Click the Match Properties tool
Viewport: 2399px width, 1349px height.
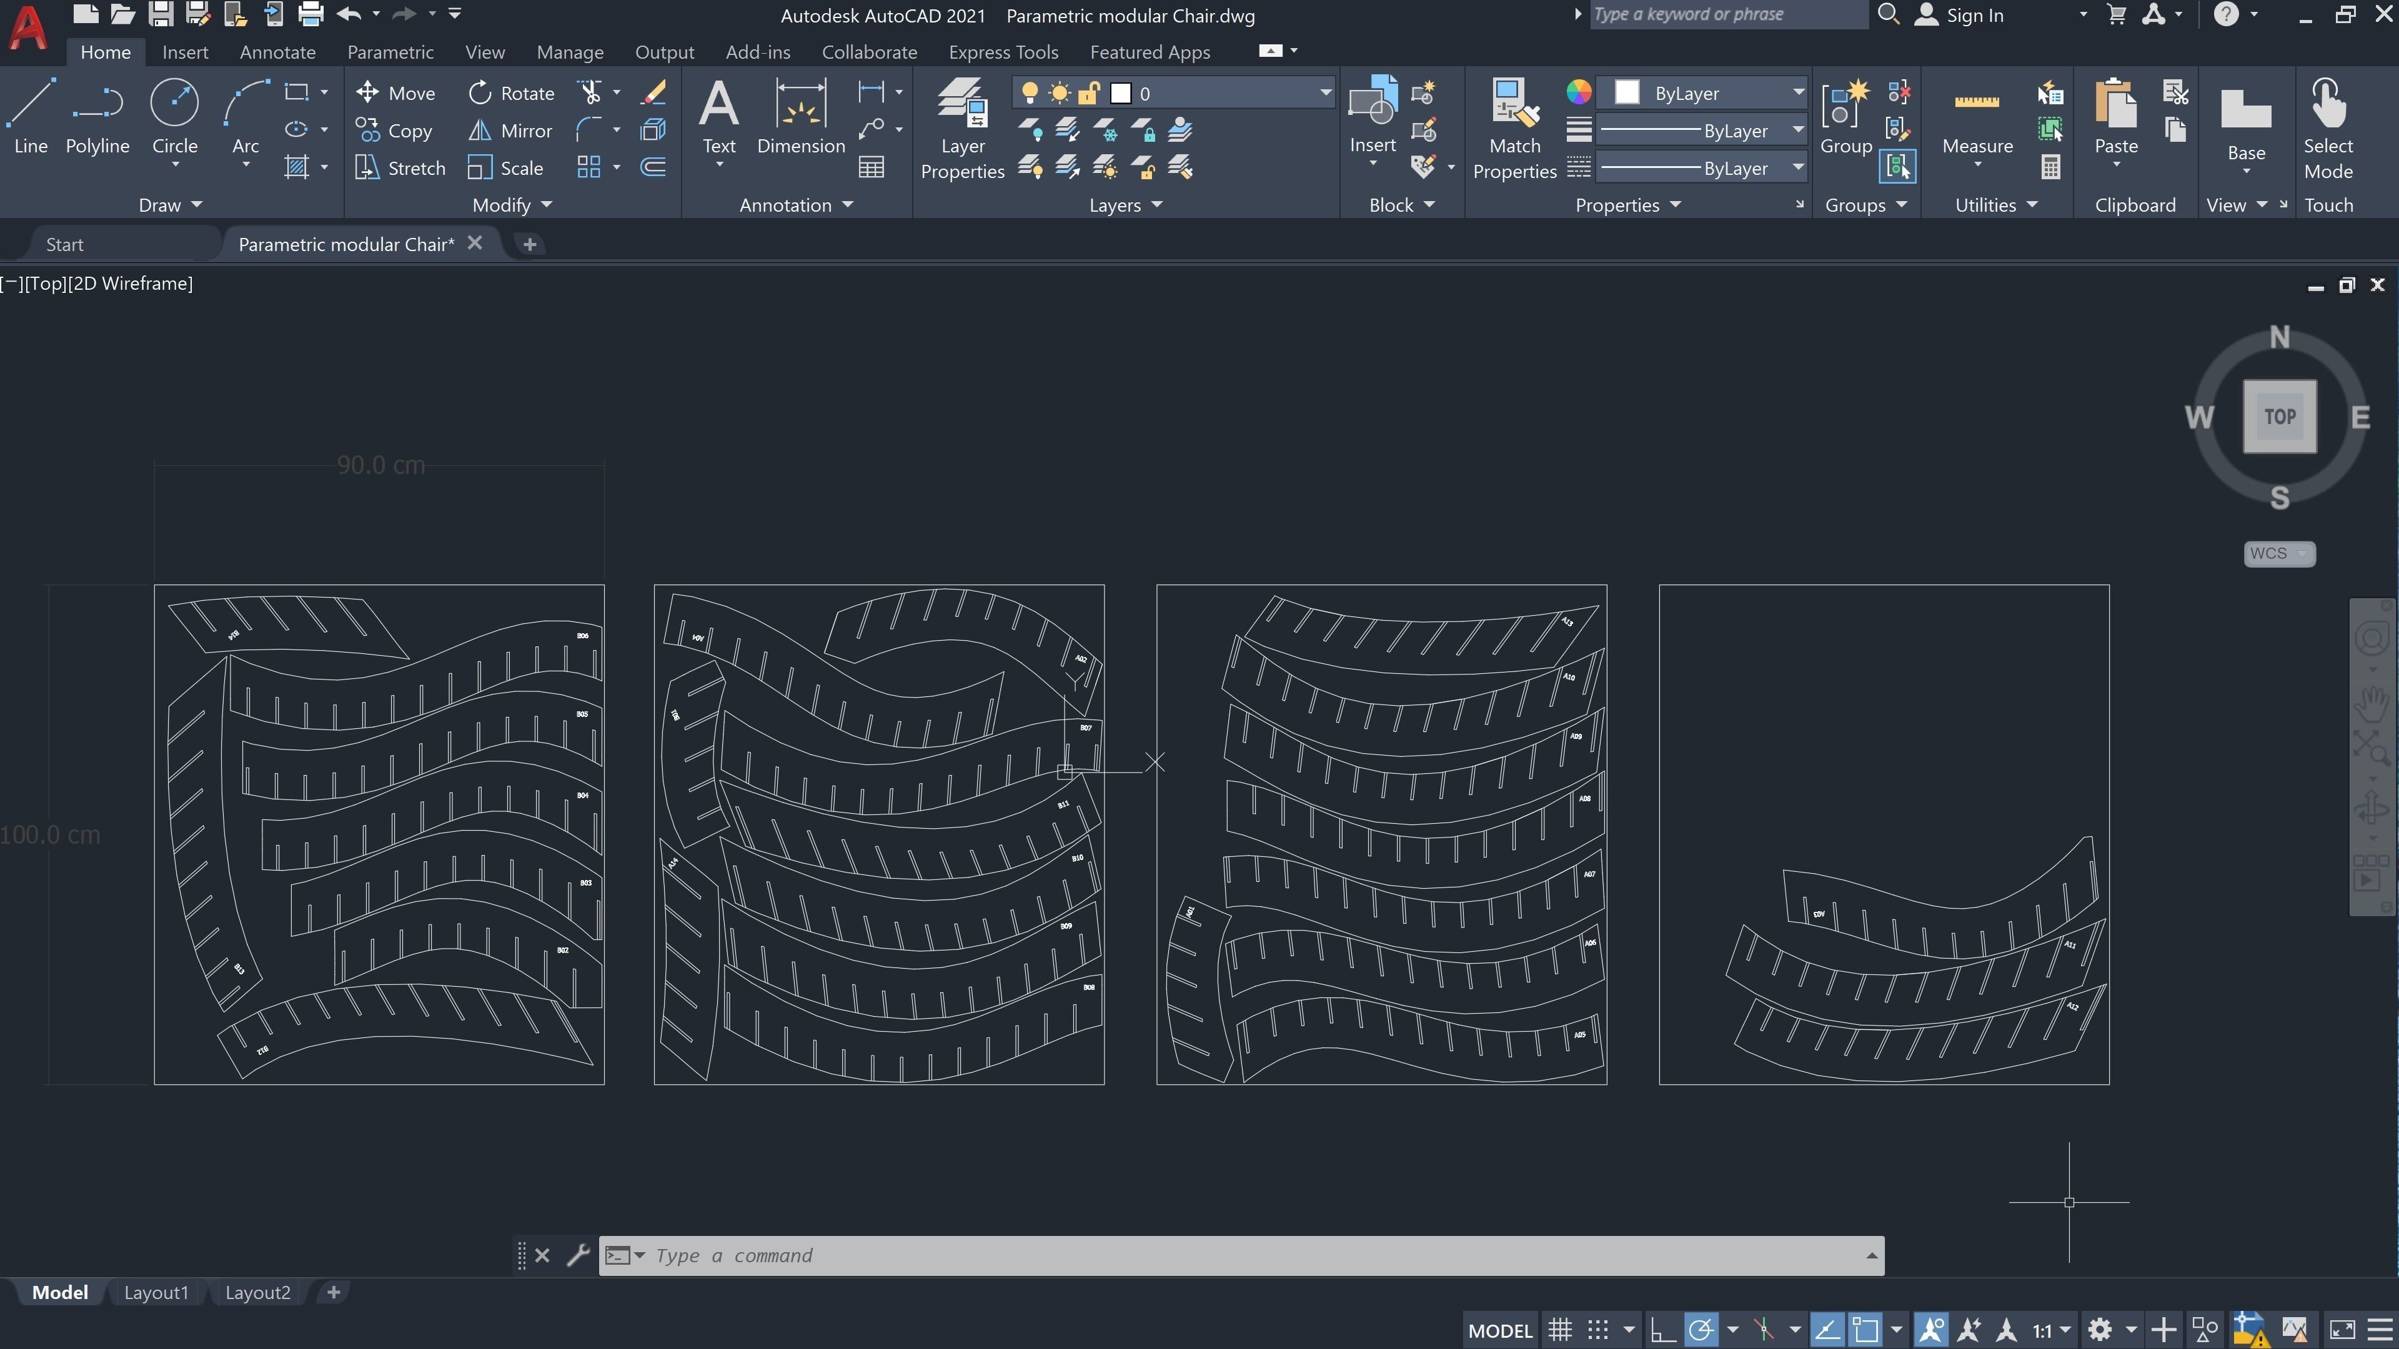1514,129
